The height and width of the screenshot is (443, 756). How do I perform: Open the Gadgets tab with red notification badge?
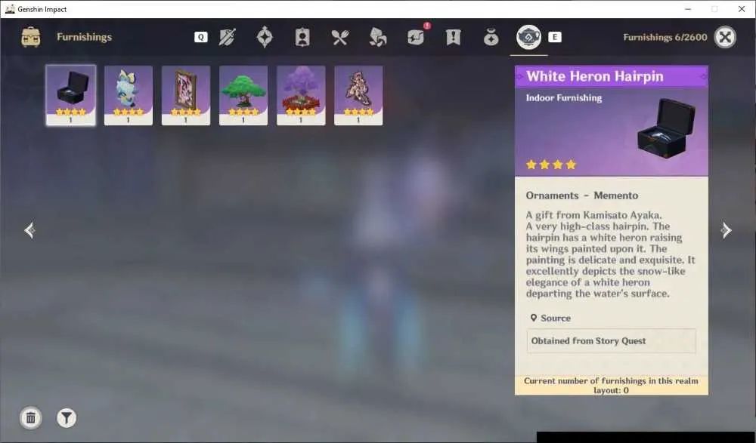[x=416, y=37]
